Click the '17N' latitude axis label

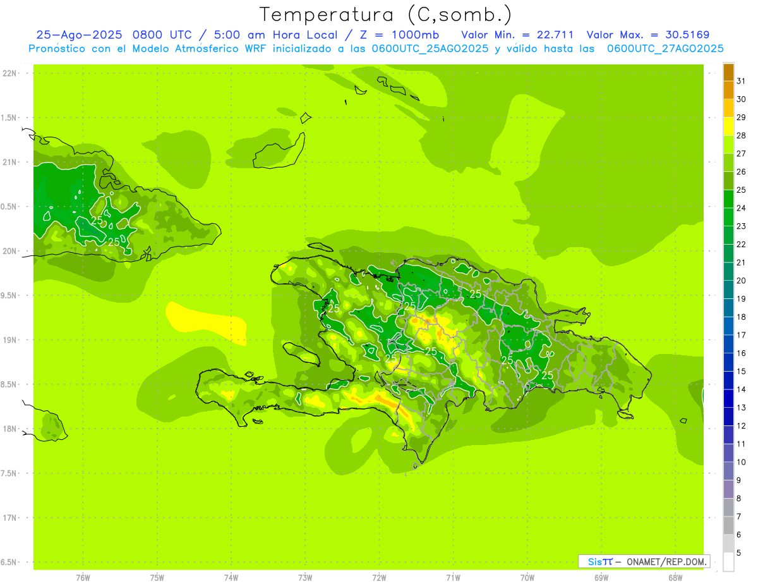point(10,518)
